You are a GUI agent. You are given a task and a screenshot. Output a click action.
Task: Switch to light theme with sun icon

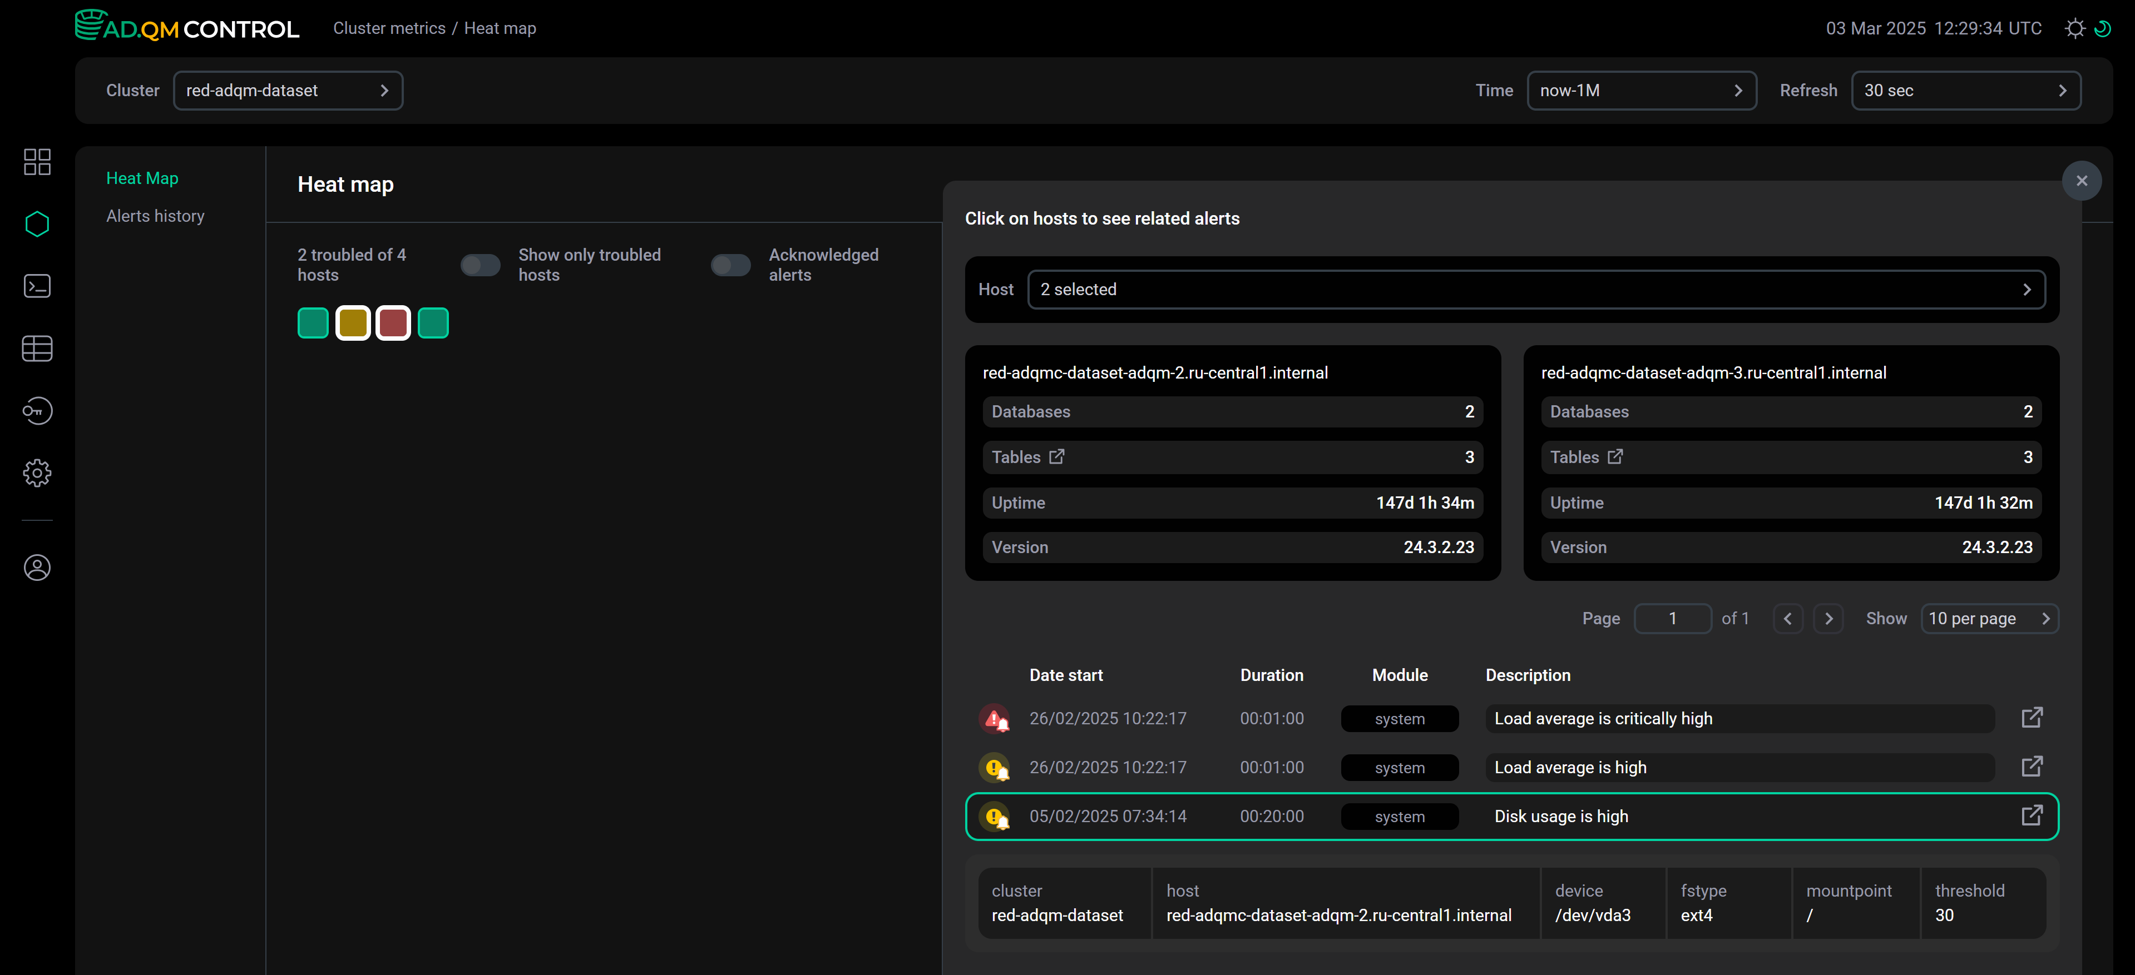[x=2074, y=29]
